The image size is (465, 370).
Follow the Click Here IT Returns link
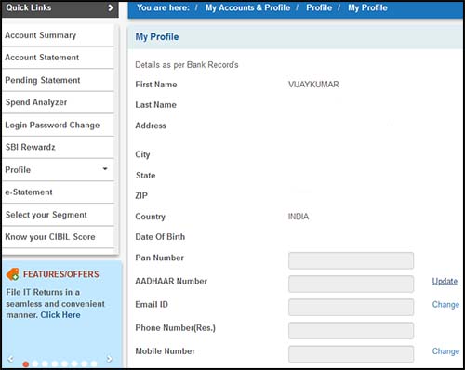tap(60, 315)
